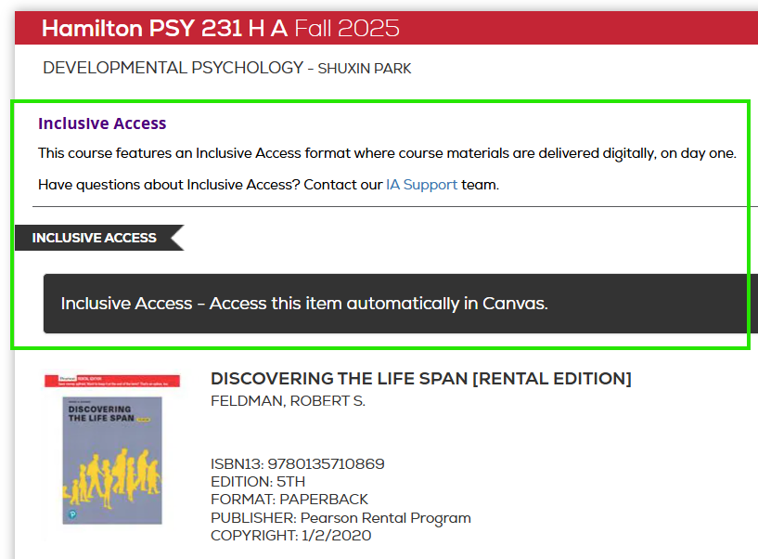The image size is (758, 559).
Task: Click the Inclusive Access purple heading
Action: (102, 123)
